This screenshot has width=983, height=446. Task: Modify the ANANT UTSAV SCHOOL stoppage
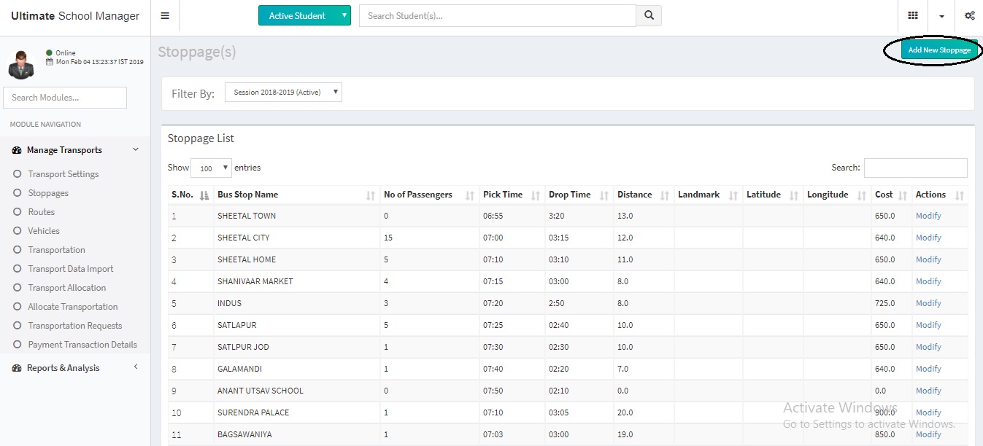coord(928,391)
